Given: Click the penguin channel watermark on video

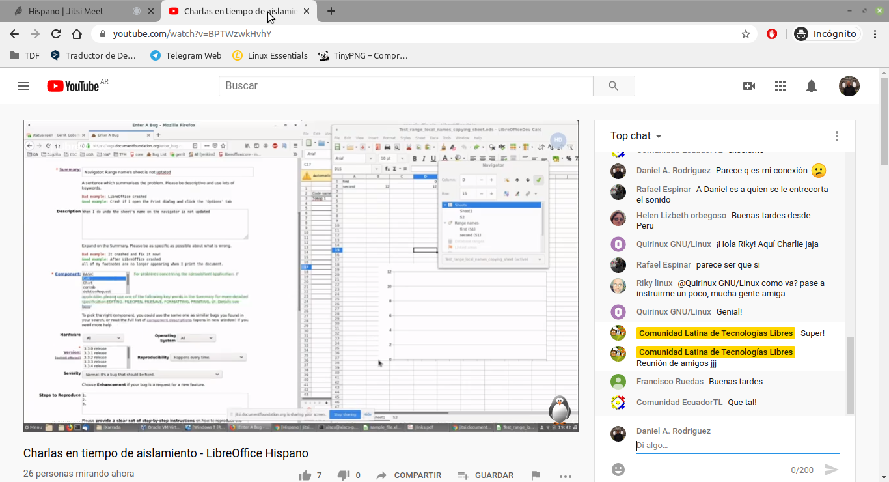Looking at the screenshot, I should [x=559, y=409].
